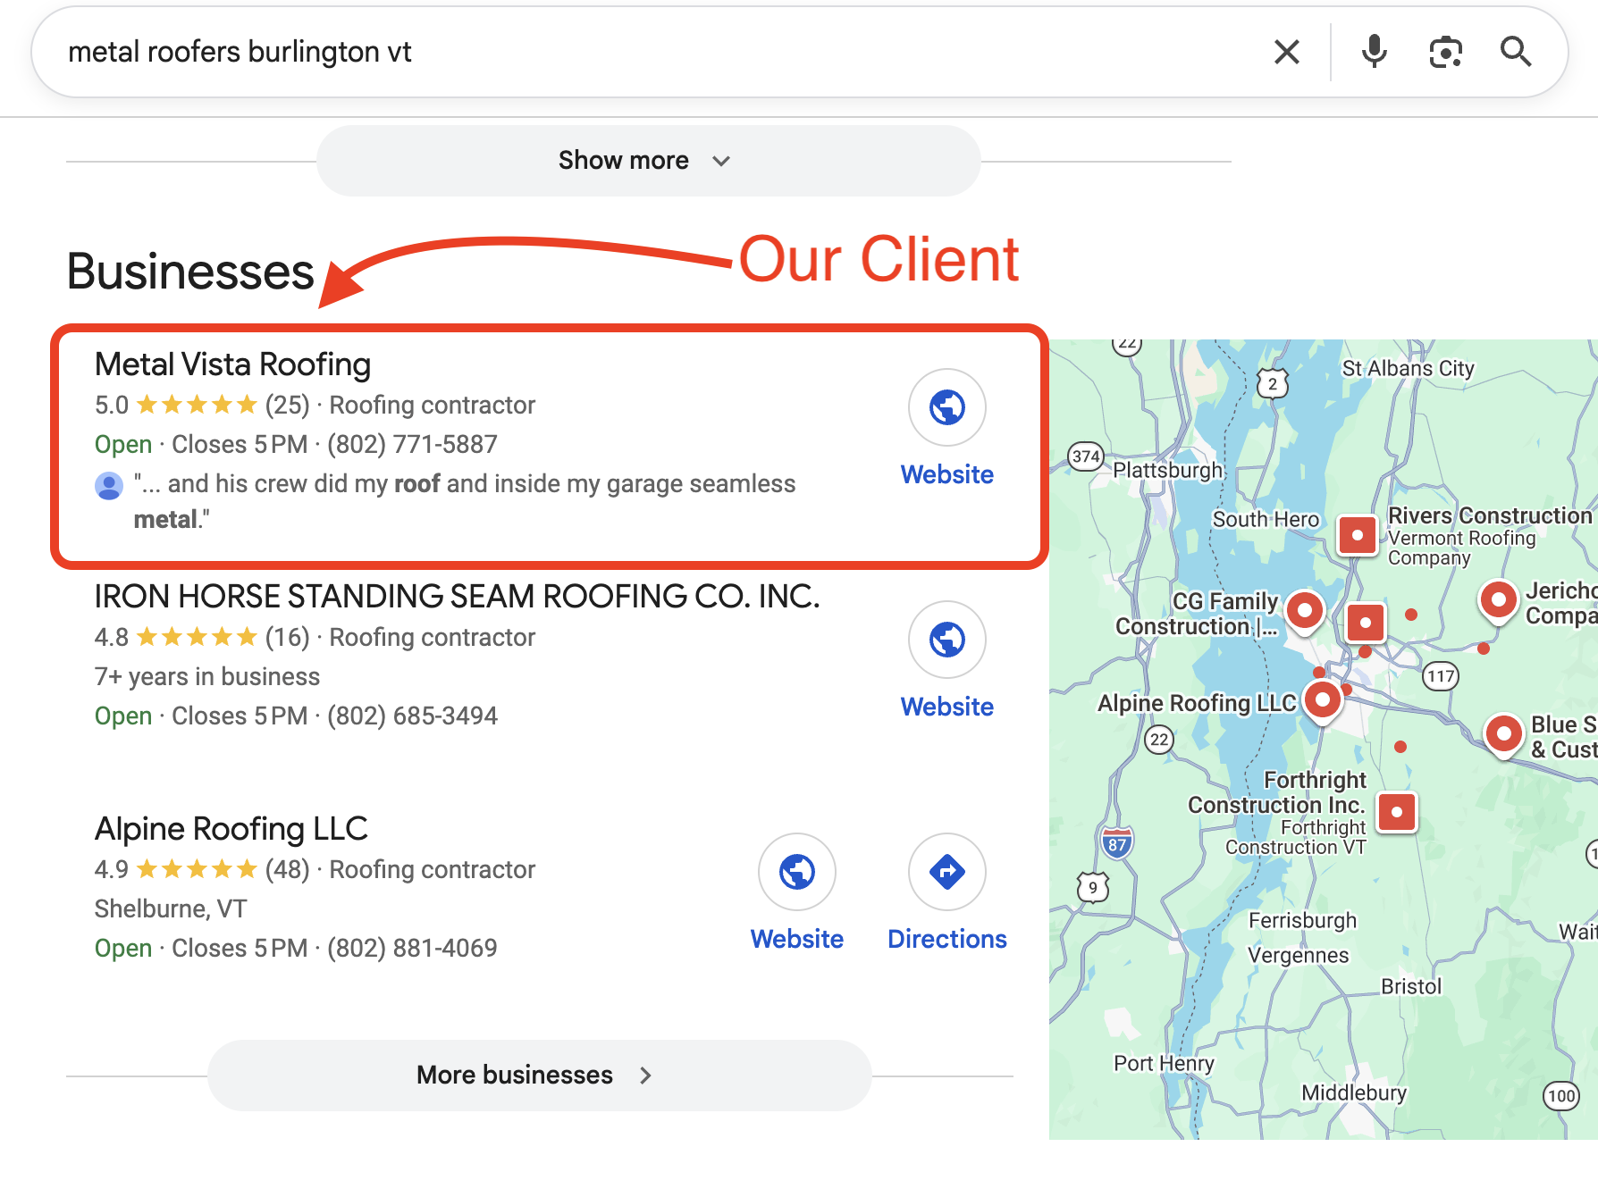Click the 'Plattsburgh' map label

coord(1167,471)
